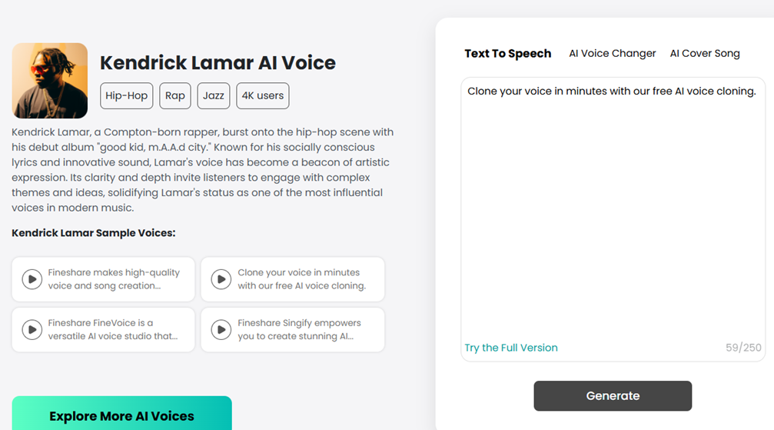Play the "Clone your voice in minutes" sample
774x430 pixels.
(221, 278)
